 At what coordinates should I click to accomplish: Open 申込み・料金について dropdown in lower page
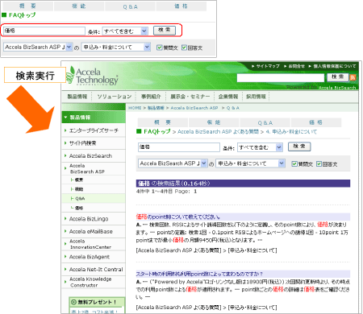pyautogui.click(x=250, y=163)
